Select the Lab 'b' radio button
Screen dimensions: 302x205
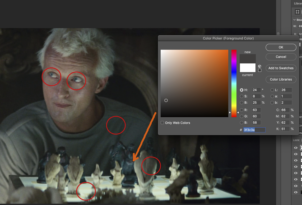click(272, 103)
